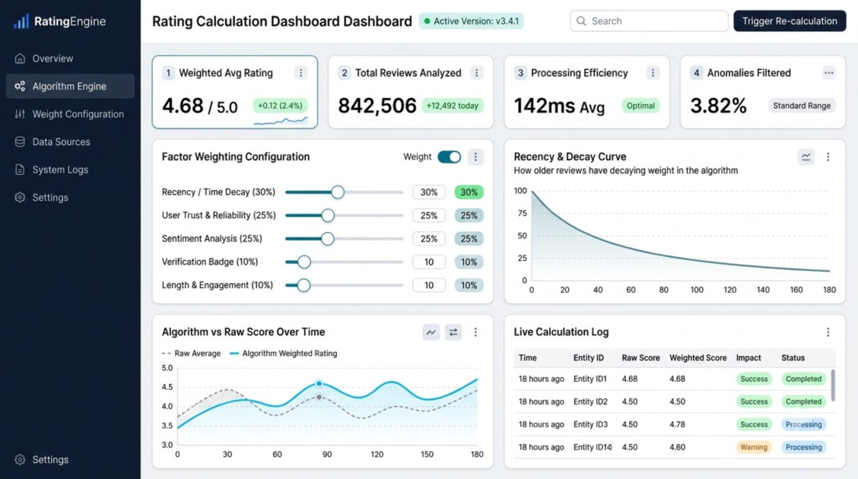Open Factor Weighting Configuration options menu
Viewport: 858px width, 479px height.
click(475, 157)
